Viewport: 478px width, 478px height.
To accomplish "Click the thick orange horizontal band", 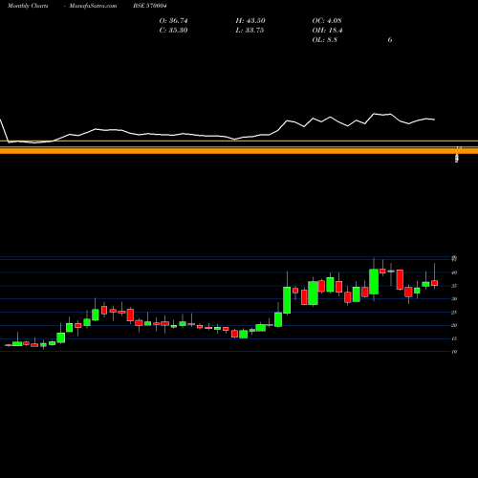I will coord(239,150).
